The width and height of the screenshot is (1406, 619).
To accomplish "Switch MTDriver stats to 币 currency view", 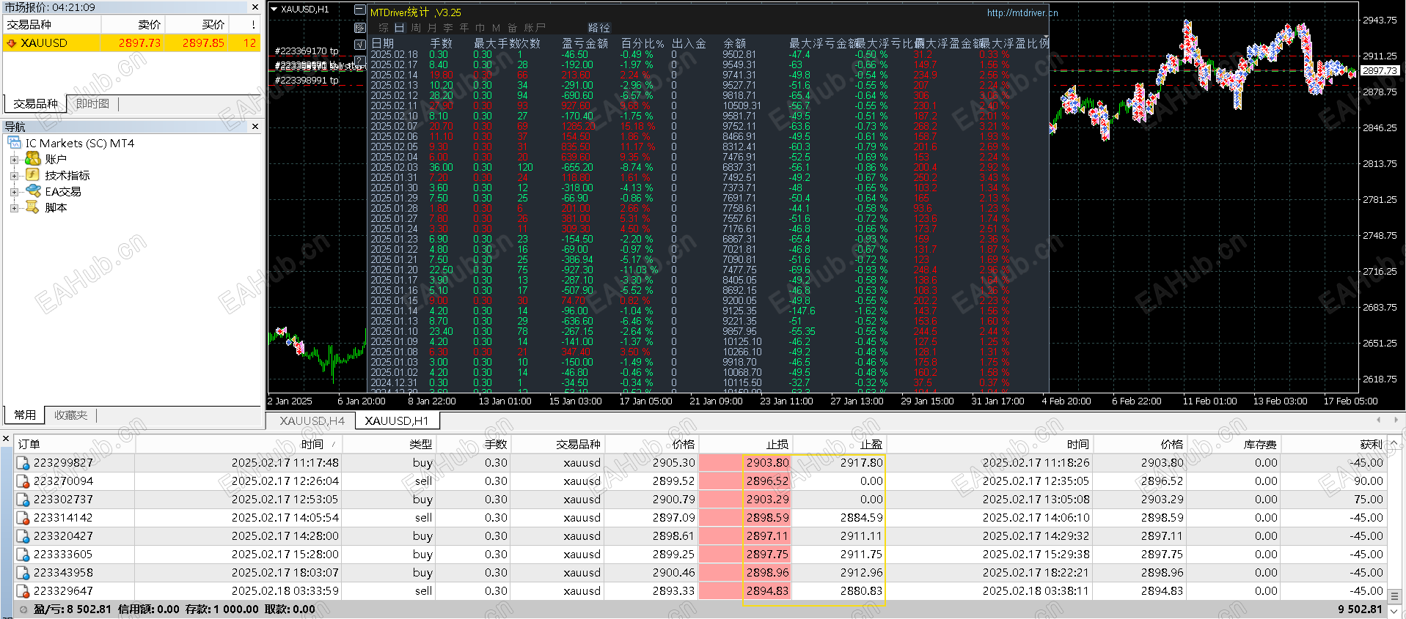I will [480, 28].
